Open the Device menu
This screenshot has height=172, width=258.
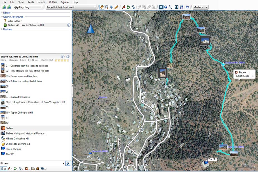[41, 2]
